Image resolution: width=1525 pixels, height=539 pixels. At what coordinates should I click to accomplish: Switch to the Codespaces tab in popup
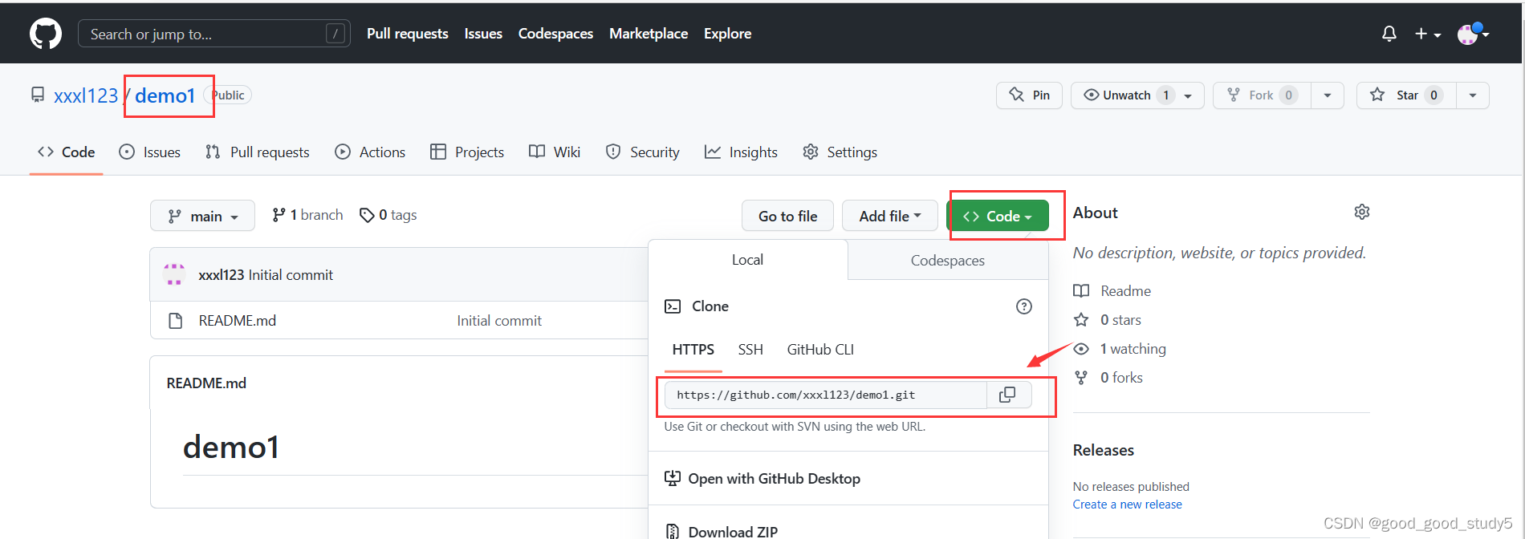(948, 261)
